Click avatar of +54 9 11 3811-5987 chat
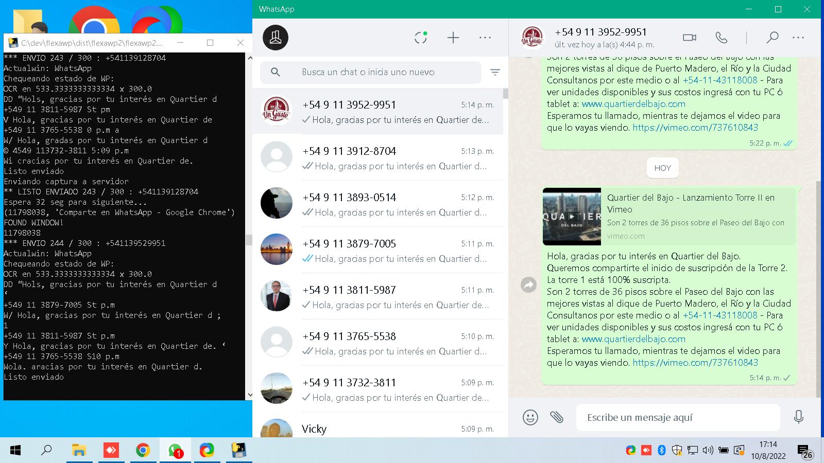Image resolution: width=824 pixels, height=463 pixels. coord(277,296)
